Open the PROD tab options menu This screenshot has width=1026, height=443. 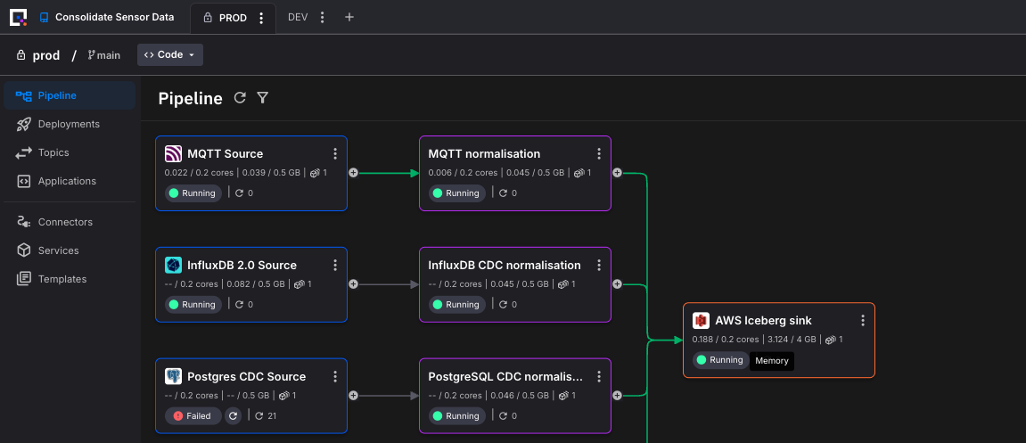tap(262, 18)
